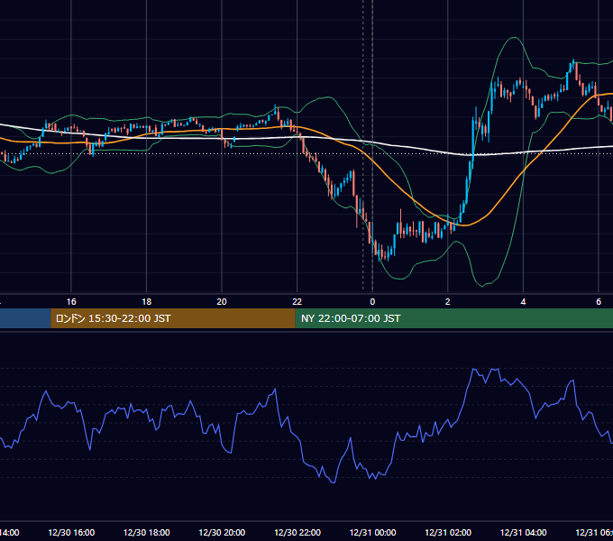Click the 20 hour label on chart axis
The width and height of the screenshot is (613, 541).
click(222, 302)
